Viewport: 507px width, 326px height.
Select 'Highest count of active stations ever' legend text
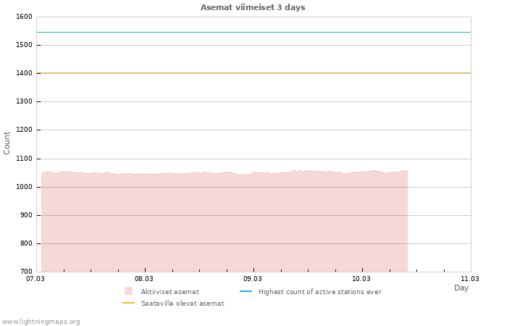click(319, 291)
